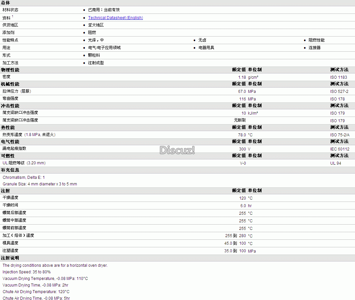Select the 亚太地区 value
Viewport: 355px width, 300px height.
pyautogui.click(x=96, y=25)
